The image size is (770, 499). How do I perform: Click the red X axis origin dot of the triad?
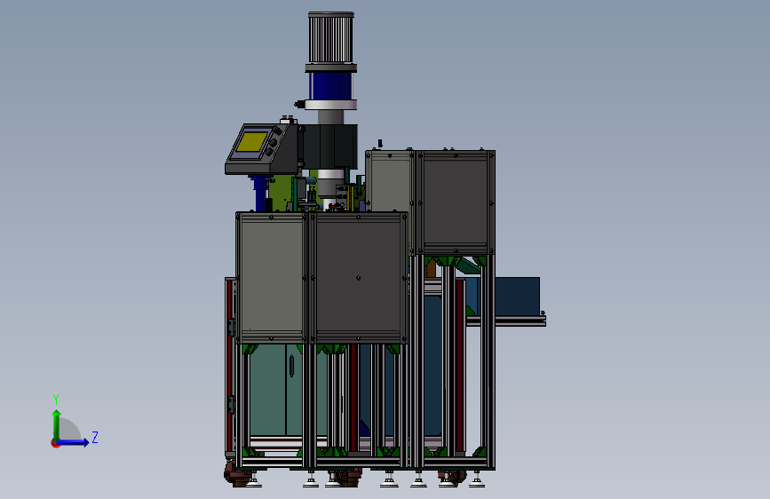click(55, 444)
